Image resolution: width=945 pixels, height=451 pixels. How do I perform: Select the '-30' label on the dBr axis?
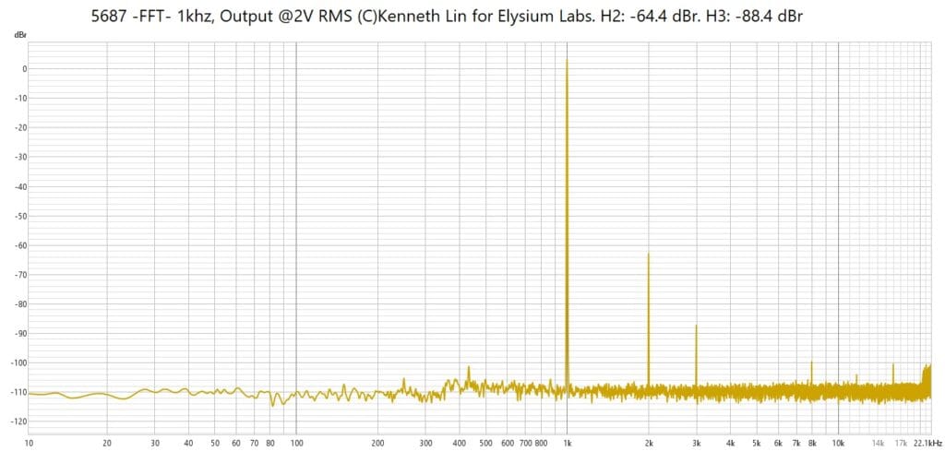point(22,157)
